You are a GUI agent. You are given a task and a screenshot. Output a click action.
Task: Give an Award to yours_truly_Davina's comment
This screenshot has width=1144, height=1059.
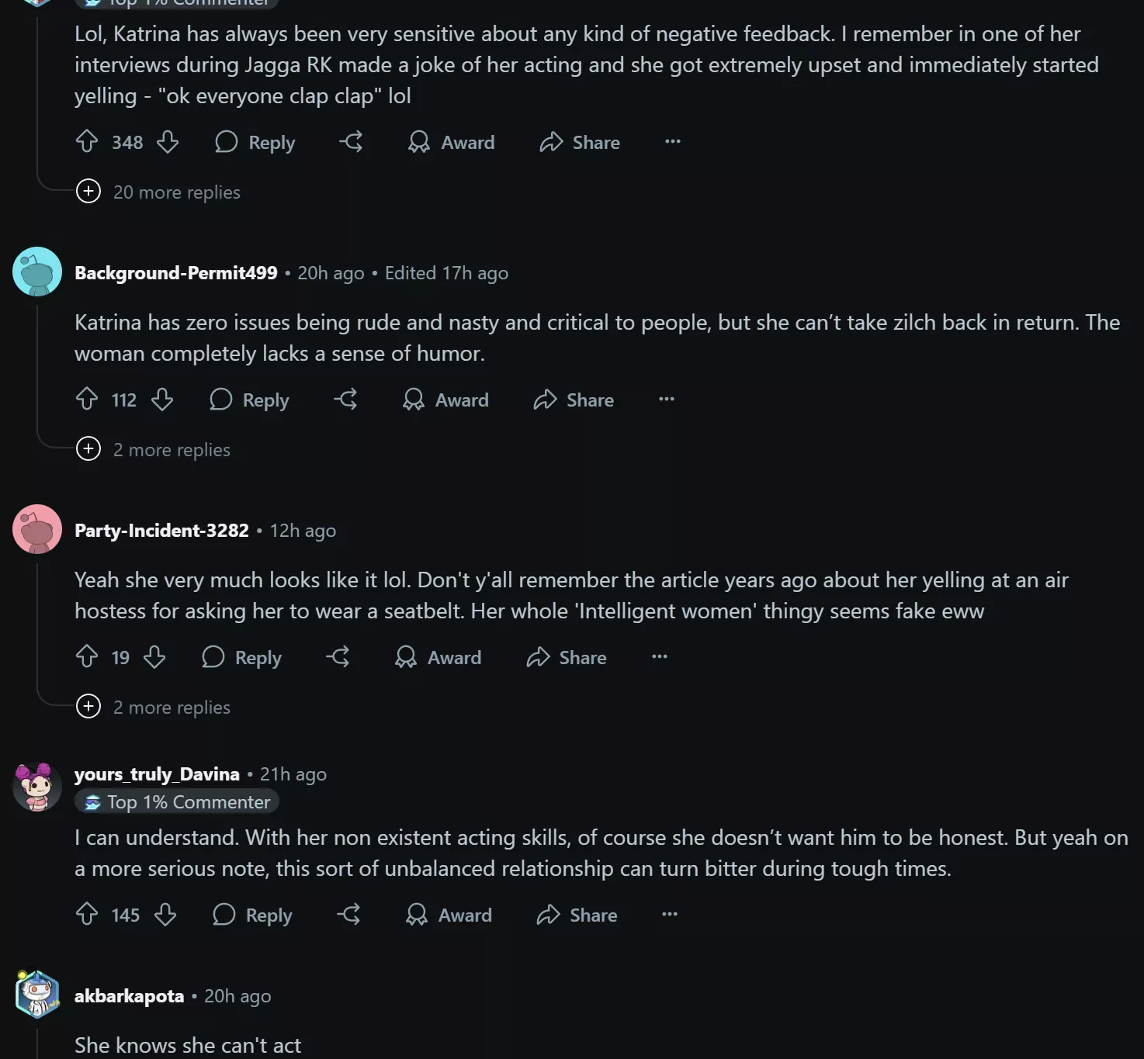click(448, 915)
